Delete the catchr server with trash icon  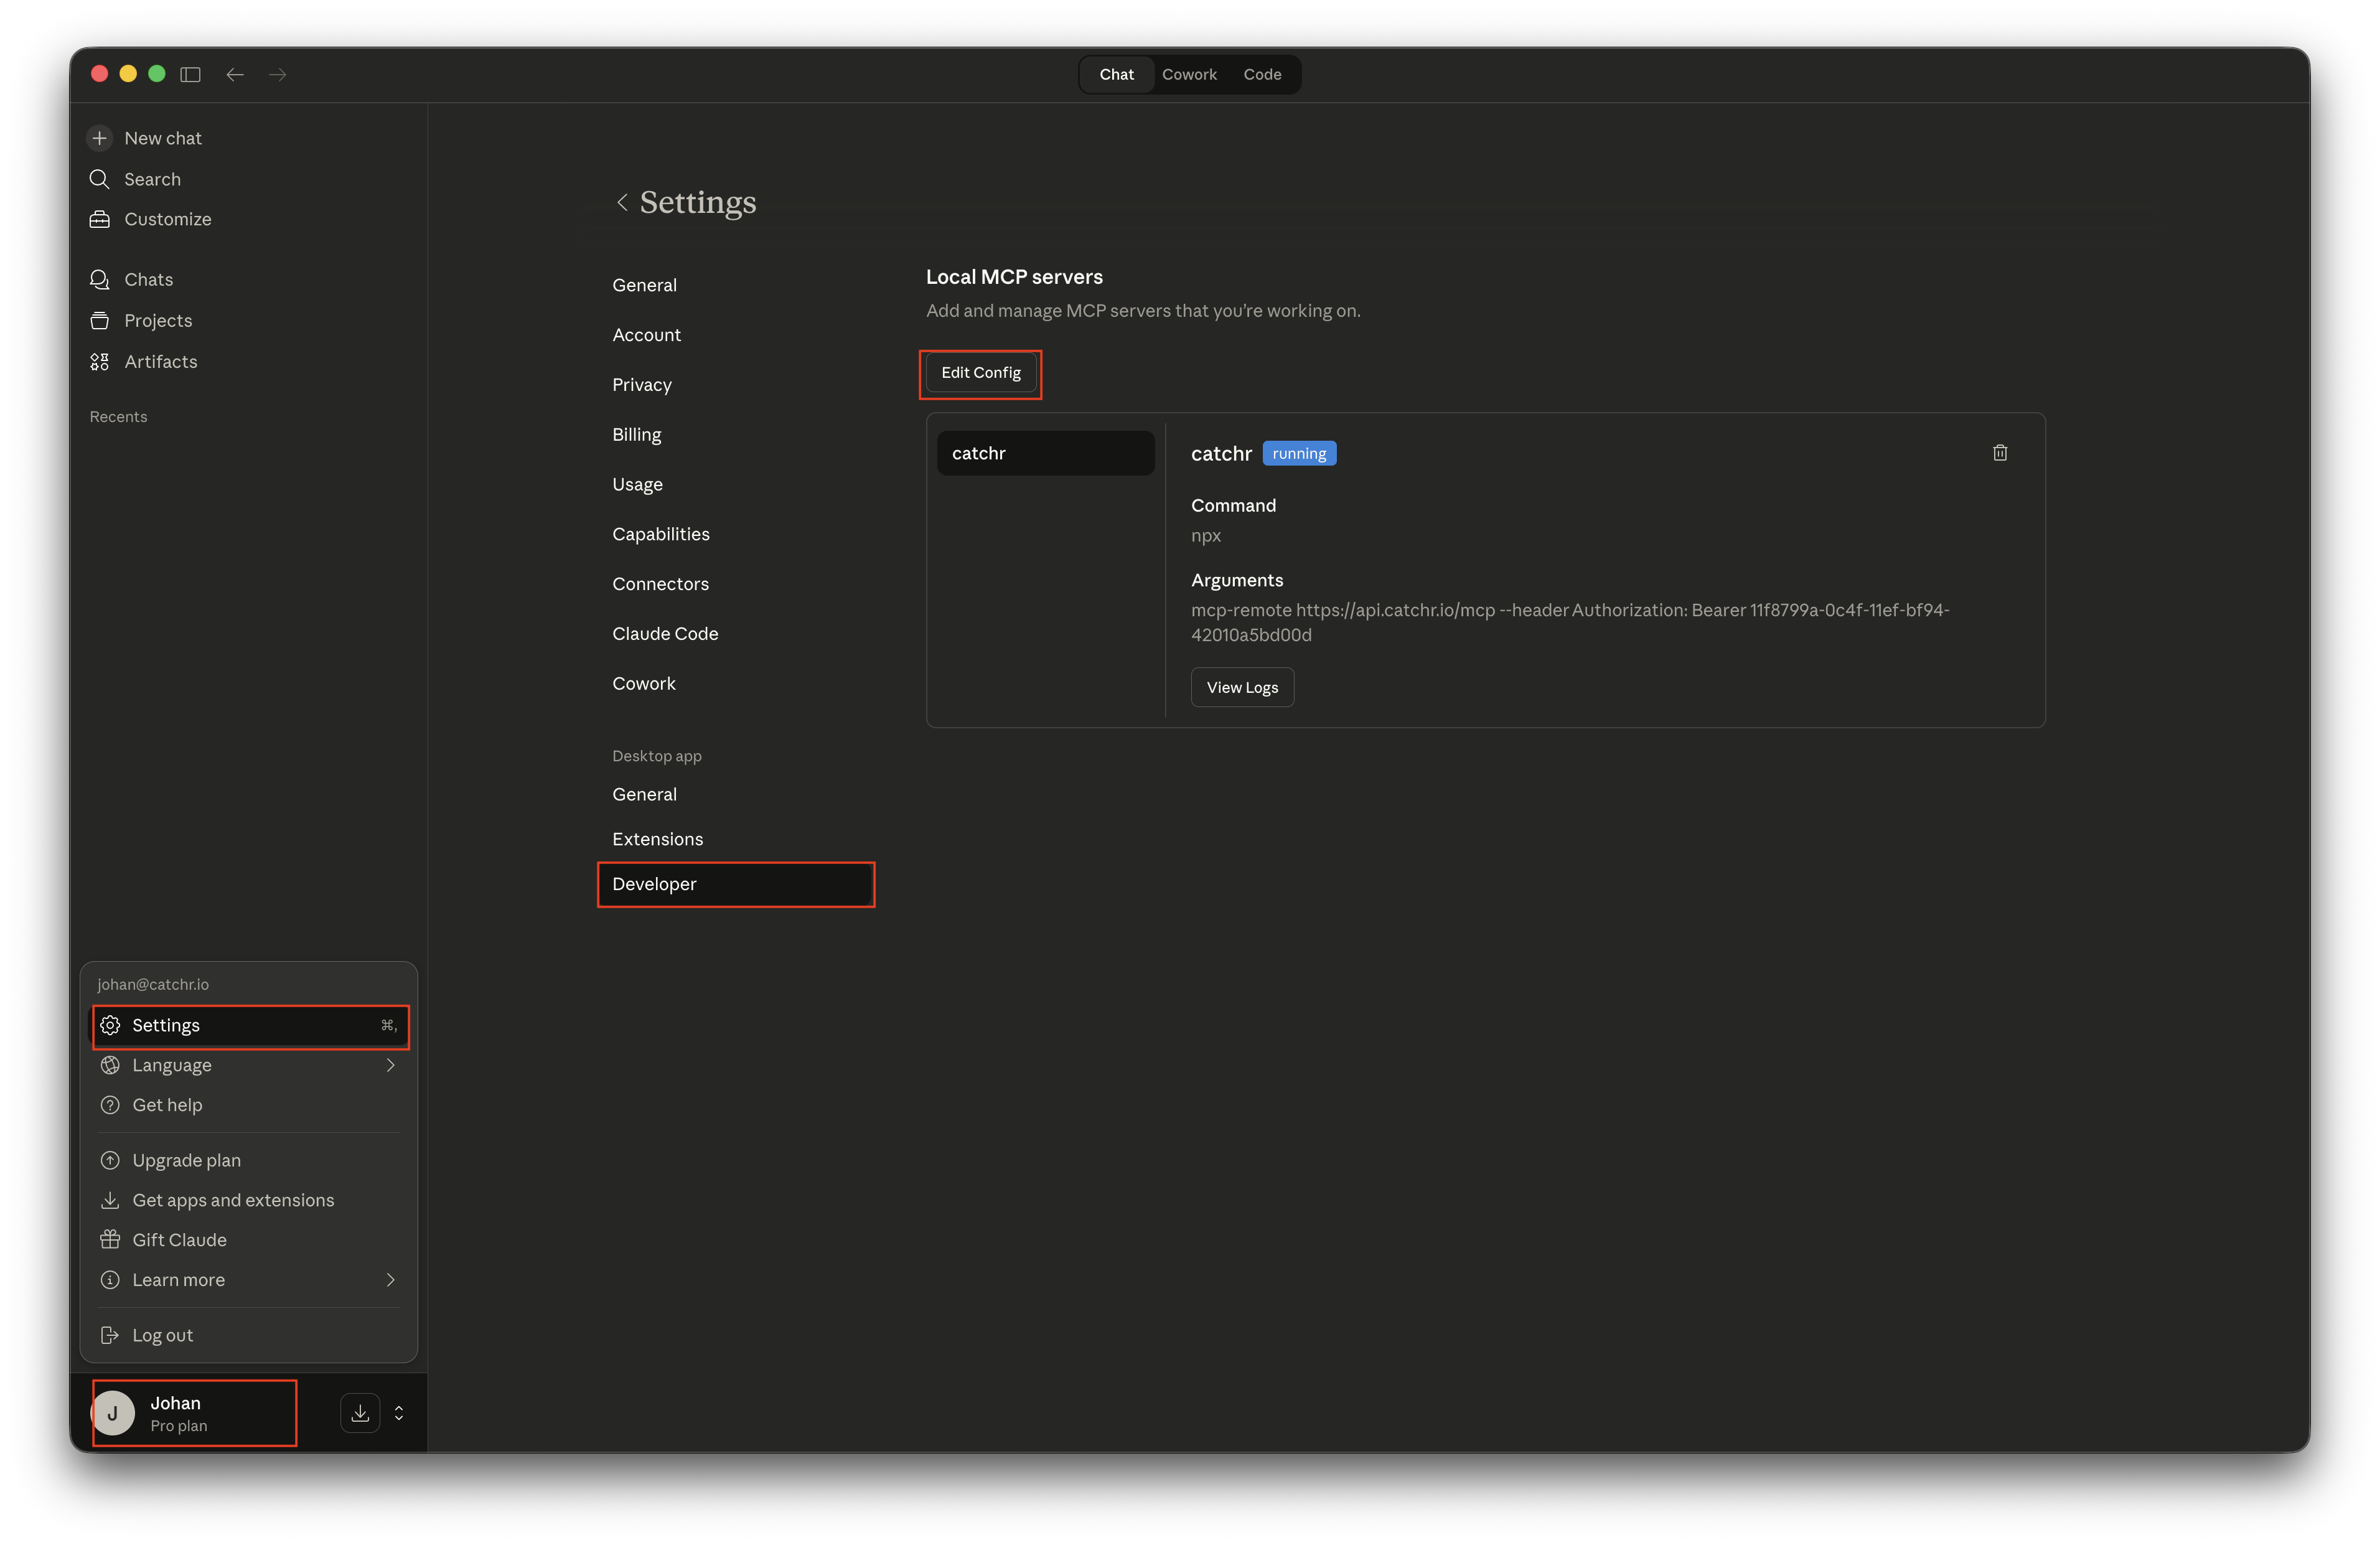pos(1999,453)
